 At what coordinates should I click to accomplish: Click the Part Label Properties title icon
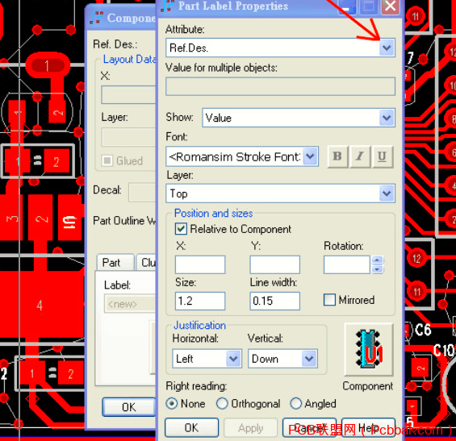(x=167, y=6)
